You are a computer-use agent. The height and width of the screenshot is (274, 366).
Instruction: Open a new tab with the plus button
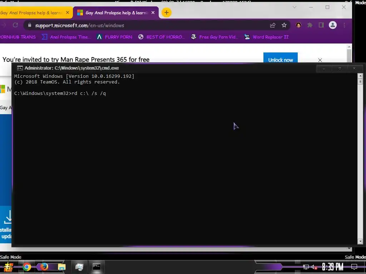click(167, 12)
